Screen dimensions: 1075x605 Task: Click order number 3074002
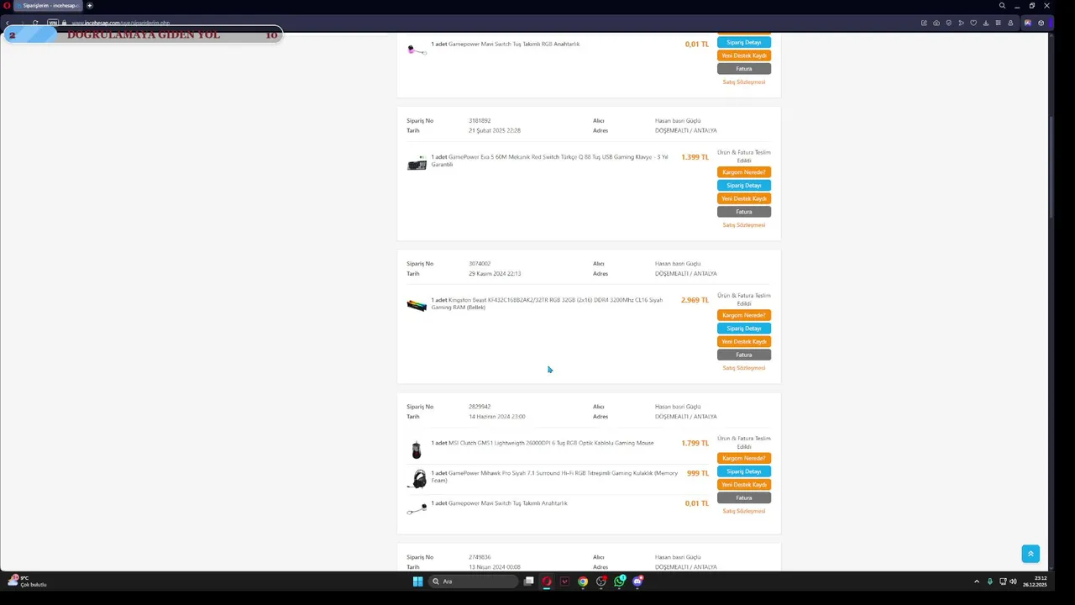pyautogui.click(x=480, y=264)
